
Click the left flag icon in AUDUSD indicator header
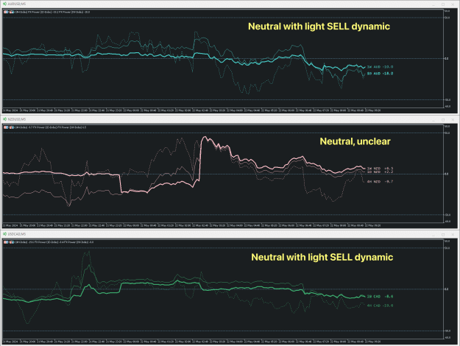(6, 12)
